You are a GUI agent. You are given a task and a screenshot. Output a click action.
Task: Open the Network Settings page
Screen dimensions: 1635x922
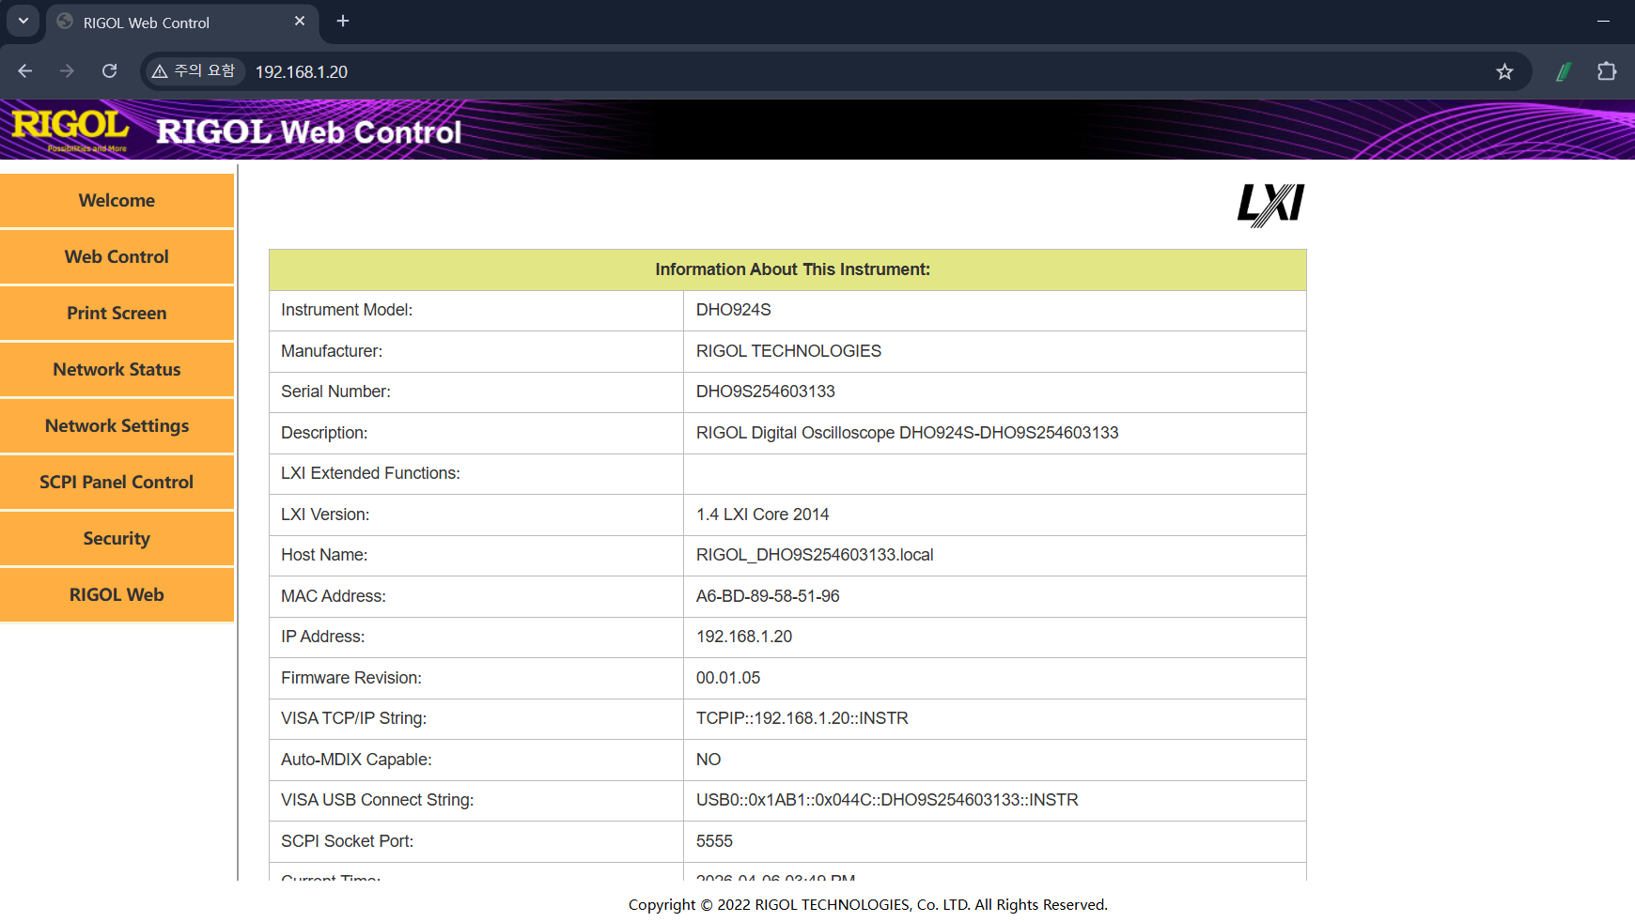click(117, 425)
